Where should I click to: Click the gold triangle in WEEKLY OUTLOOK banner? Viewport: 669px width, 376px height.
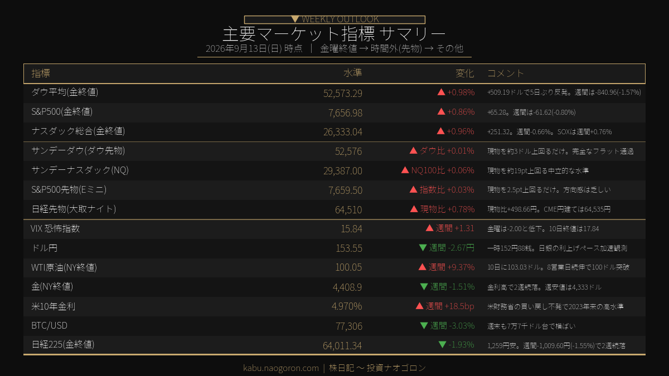click(295, 19)
